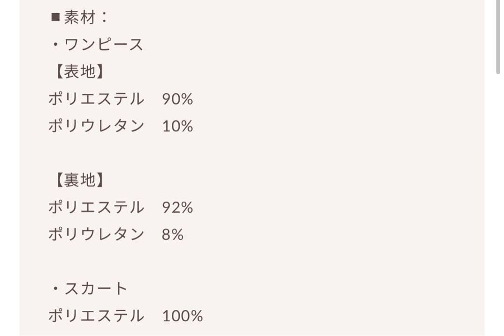Click the black square bullet before 素材
The width and height of the screenshot is (504, 336).
point(56,18)
